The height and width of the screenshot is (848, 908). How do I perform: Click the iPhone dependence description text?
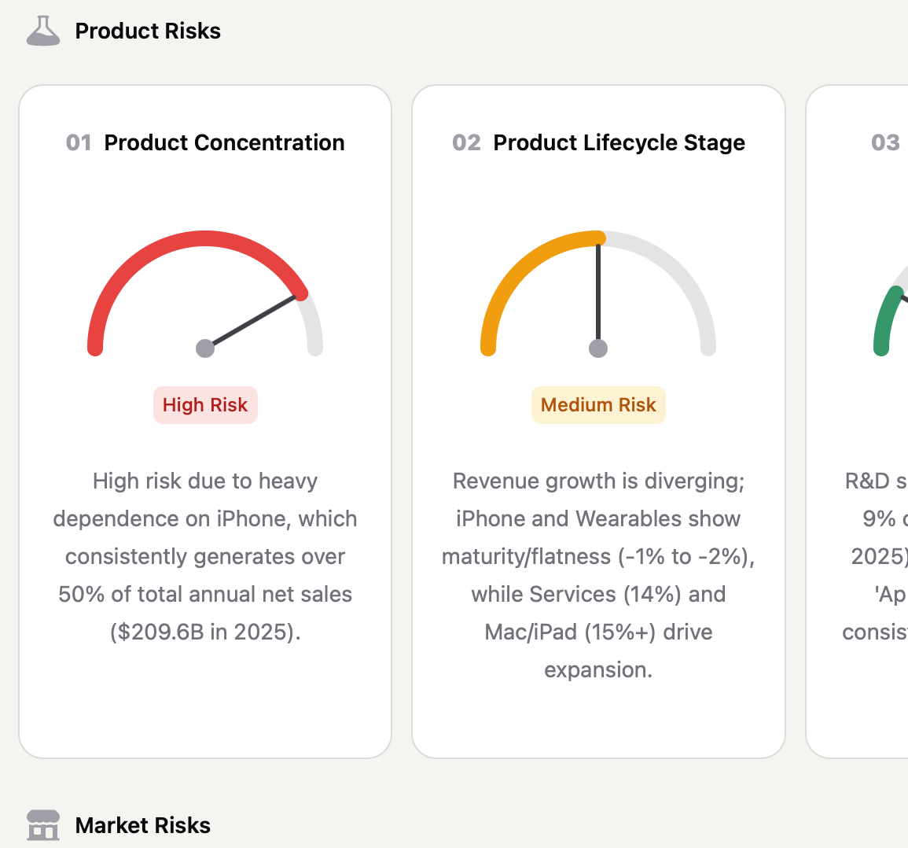[x=205, y=556]
